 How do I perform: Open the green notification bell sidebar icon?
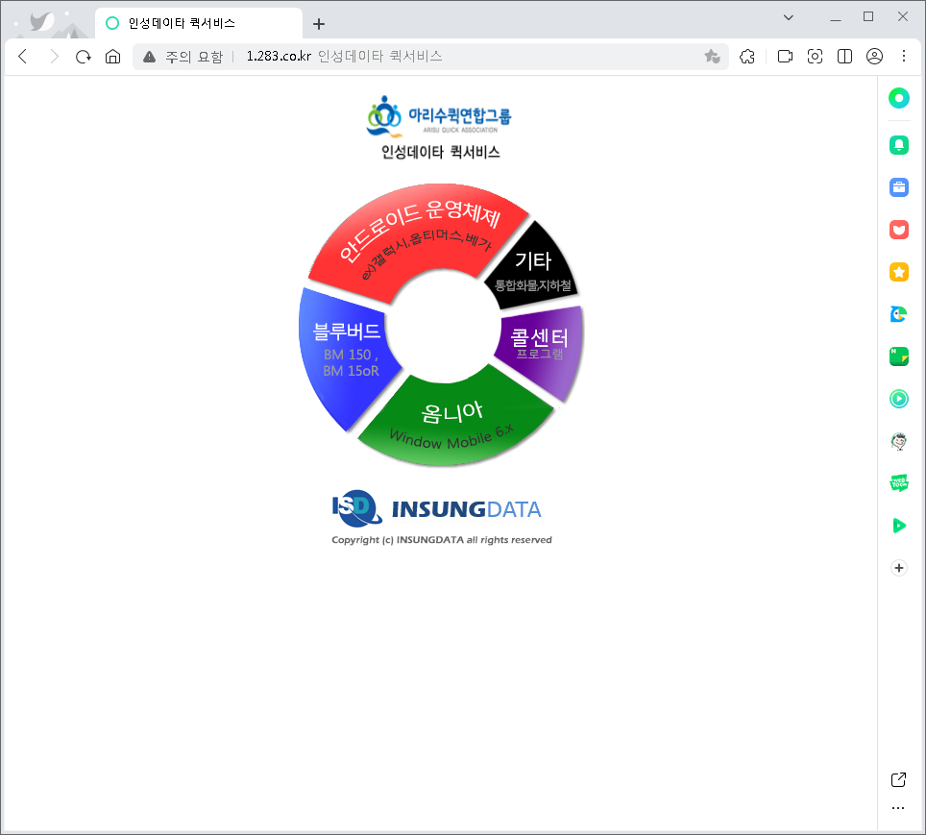click(899, 145)
